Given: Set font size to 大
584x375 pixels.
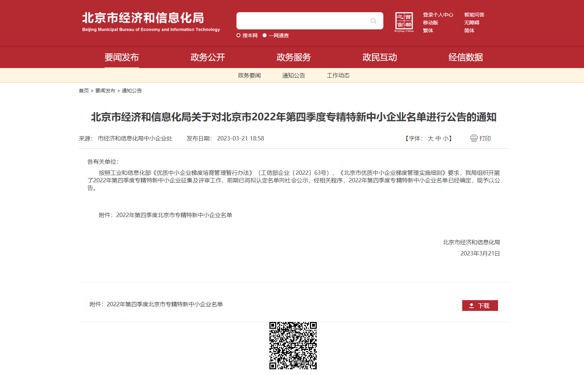Looking at the screenshot, I should point(430,139).
